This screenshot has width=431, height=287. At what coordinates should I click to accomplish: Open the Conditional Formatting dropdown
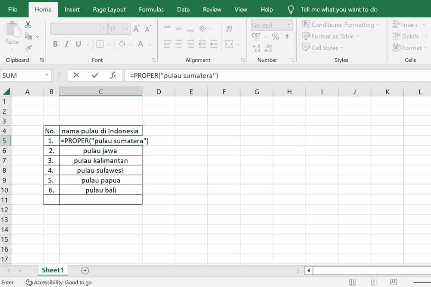tap(341, 25)
